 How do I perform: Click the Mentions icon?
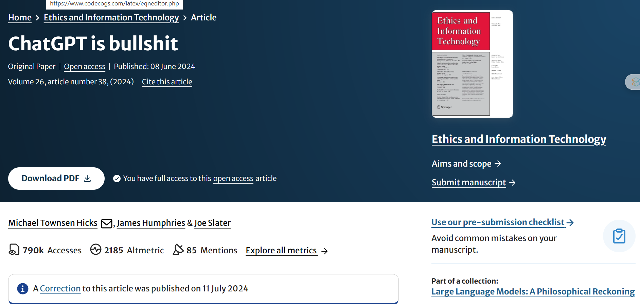click(x=178, y=250)
